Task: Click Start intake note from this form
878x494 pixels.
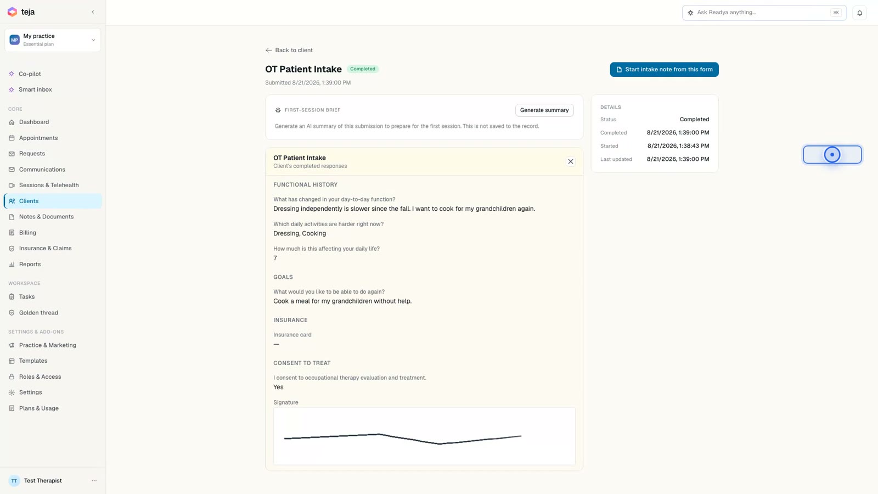Action: coord(664,69)
